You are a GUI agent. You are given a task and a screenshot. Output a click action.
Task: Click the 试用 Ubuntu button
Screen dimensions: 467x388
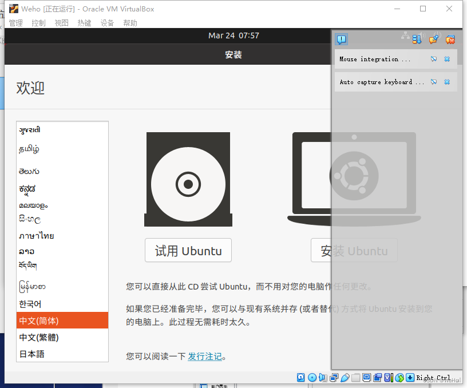(188, 250)
